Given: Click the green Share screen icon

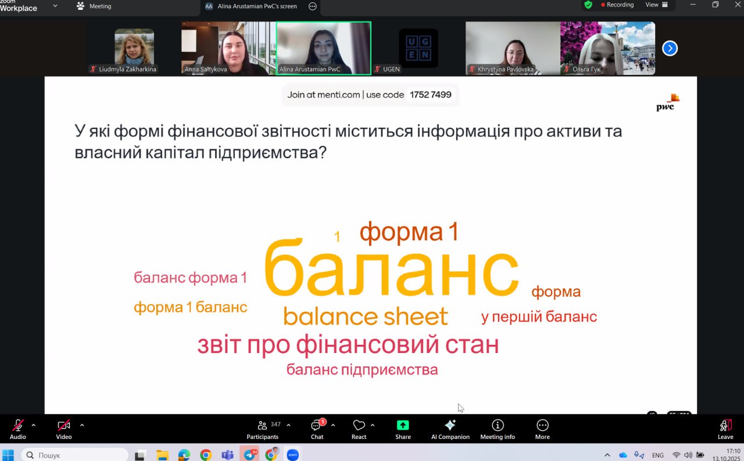Looking at the screenshot, I should pos(403,429).
